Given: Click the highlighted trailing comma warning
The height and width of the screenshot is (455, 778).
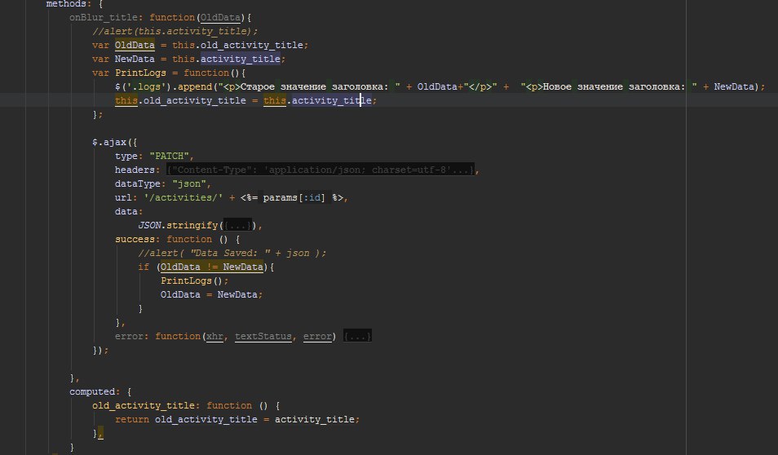Looking at the screenshot, I should pos(100,434).
